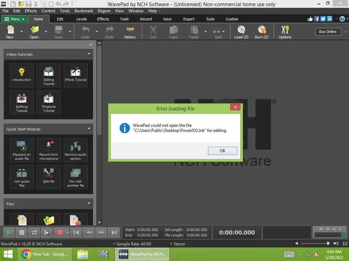
Task: Click the Twitter share icon
Action: click(x=323, y=19)
